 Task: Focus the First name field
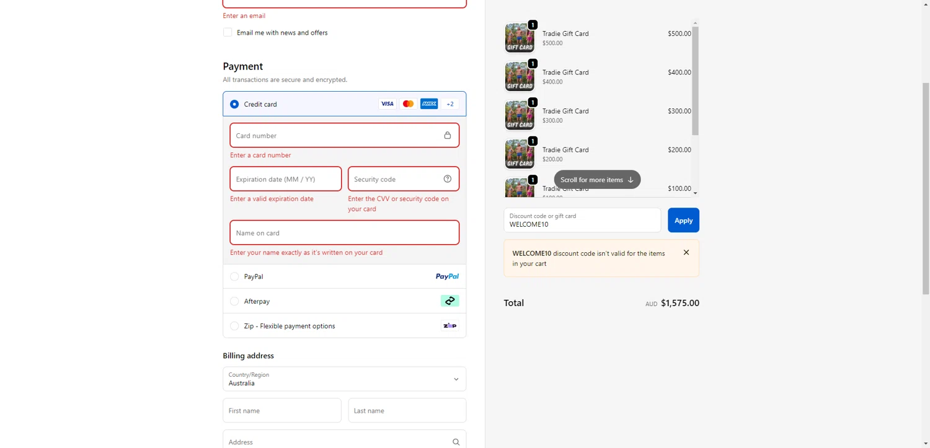pos(282,410)
